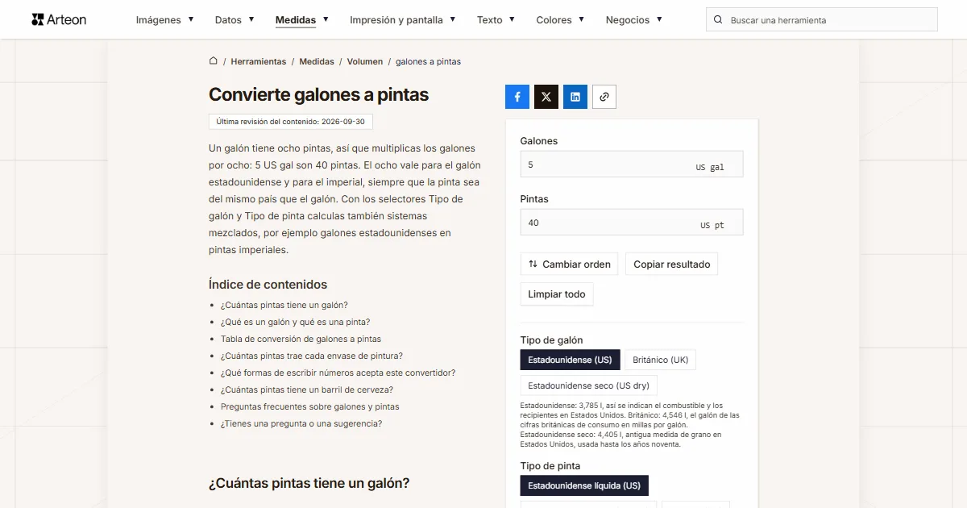Open the Colores menu
The width and height of the screenshot is (967, 508).
pos(561,19)
